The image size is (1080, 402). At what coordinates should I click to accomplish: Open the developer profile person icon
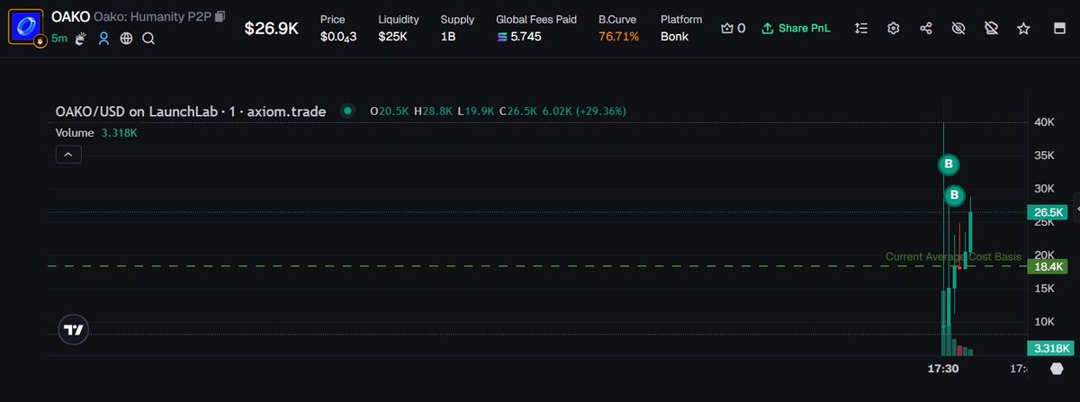(x=103, y=38)
